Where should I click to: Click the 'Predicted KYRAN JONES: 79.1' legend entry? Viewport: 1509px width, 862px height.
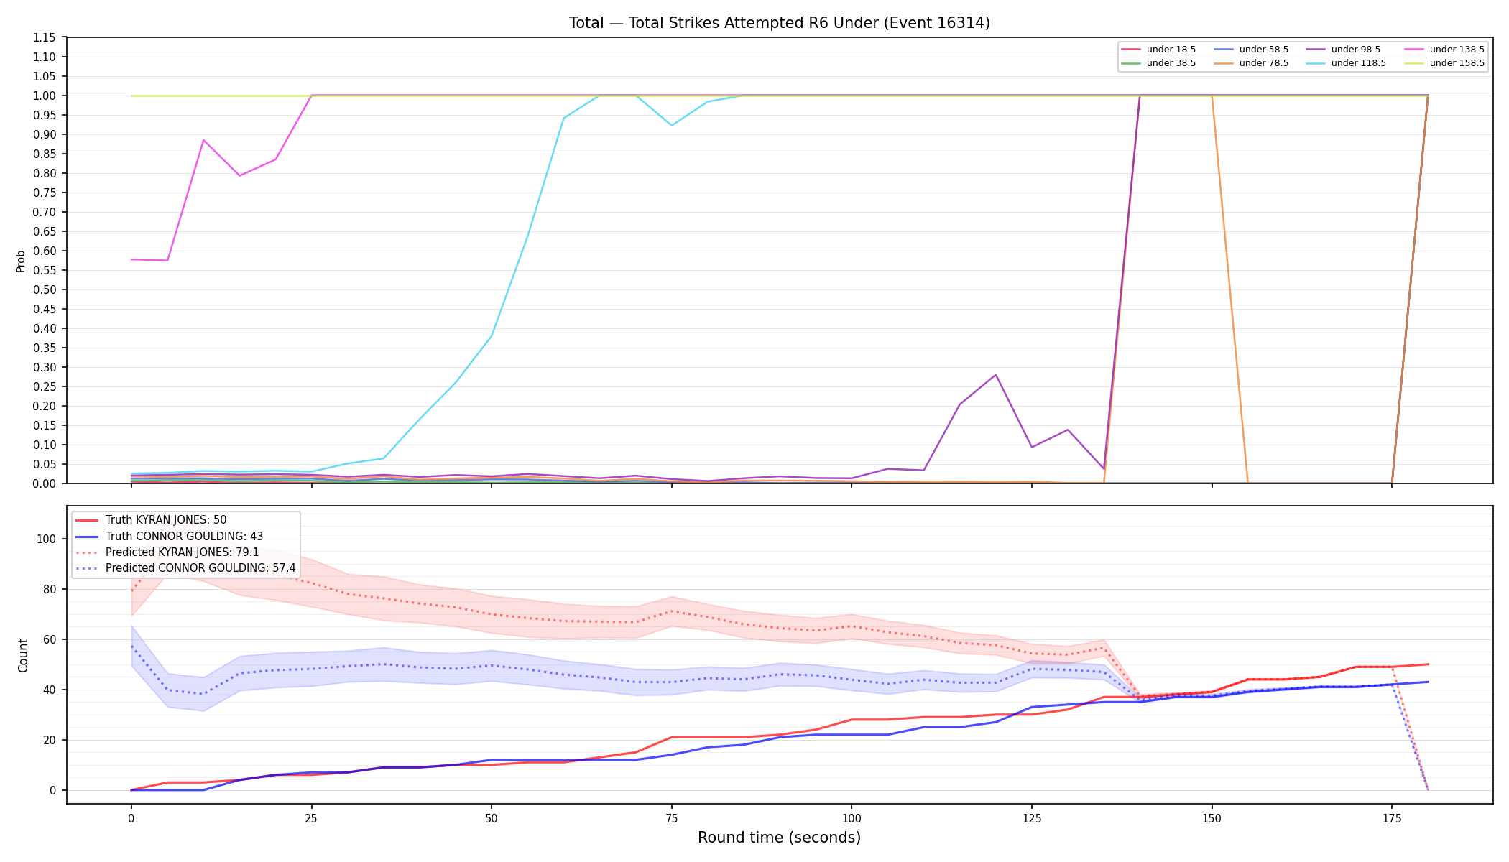tap(167, 552)
